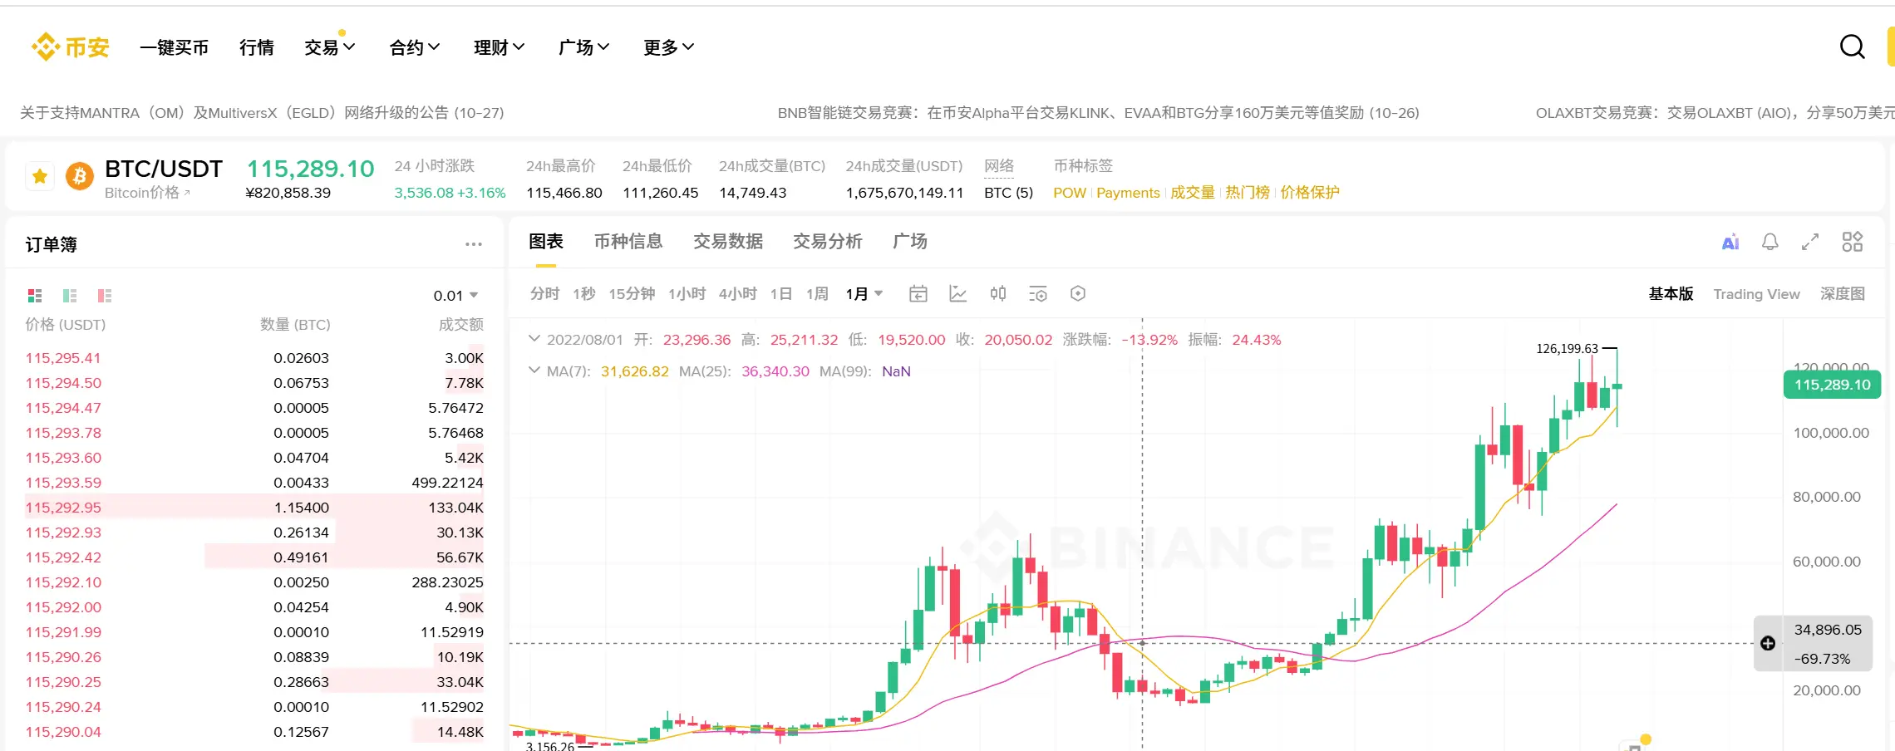Click the plus icon beside 34,896.05

pos(1768,643)
